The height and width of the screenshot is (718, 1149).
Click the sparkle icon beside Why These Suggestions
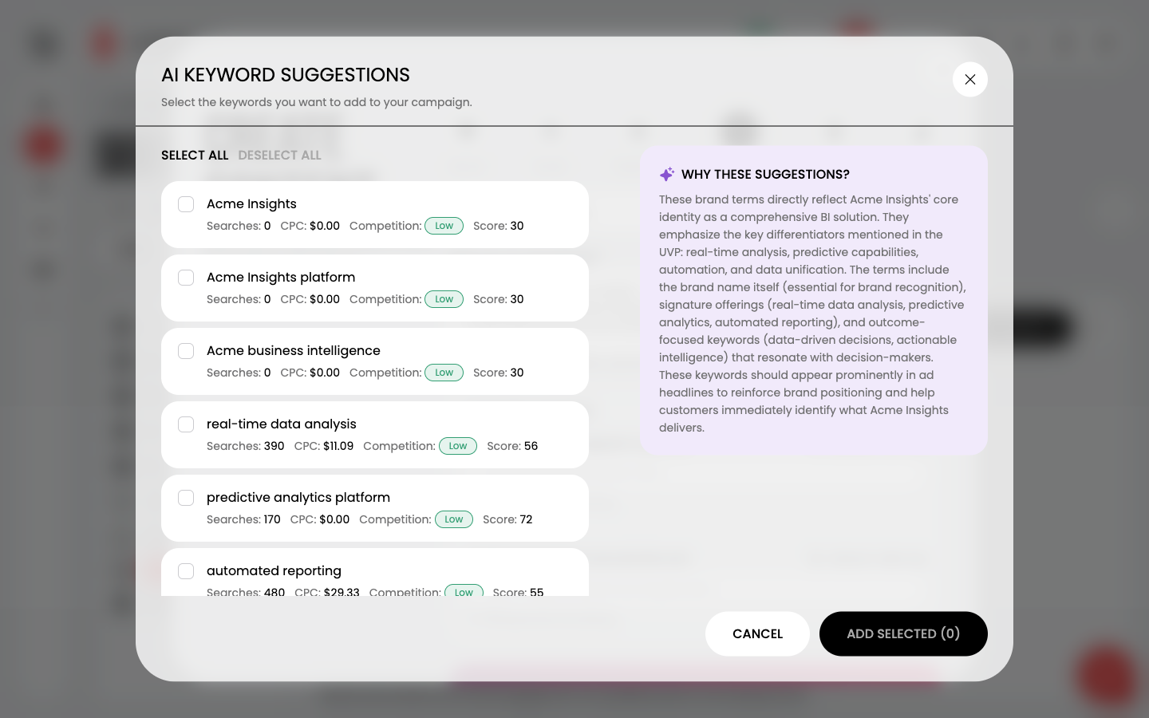point(667,174)
